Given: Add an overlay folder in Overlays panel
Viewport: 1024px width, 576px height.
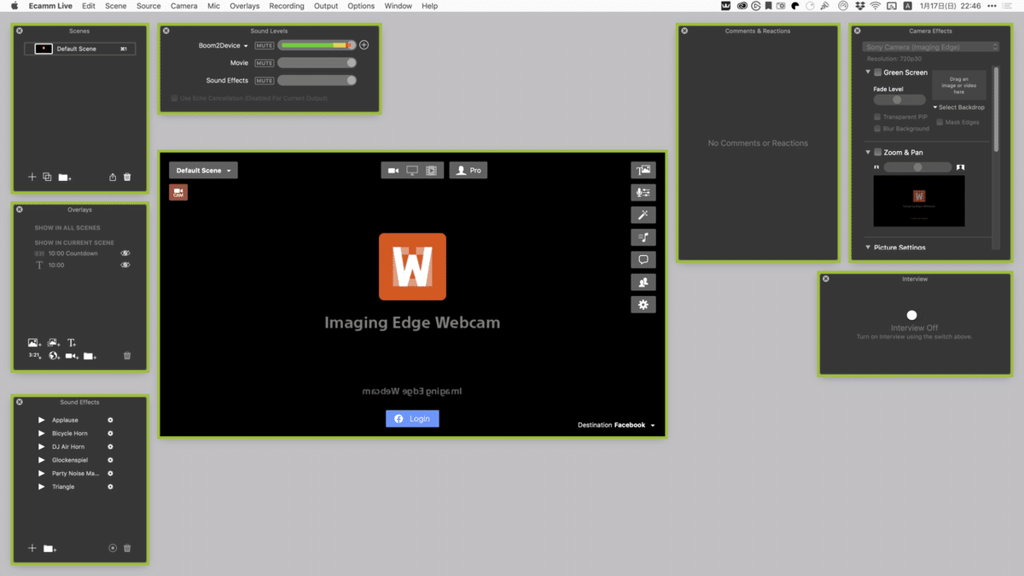Looking at the screenshot, I should (90, 356).
